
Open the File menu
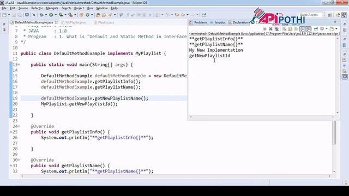[4, 8]
